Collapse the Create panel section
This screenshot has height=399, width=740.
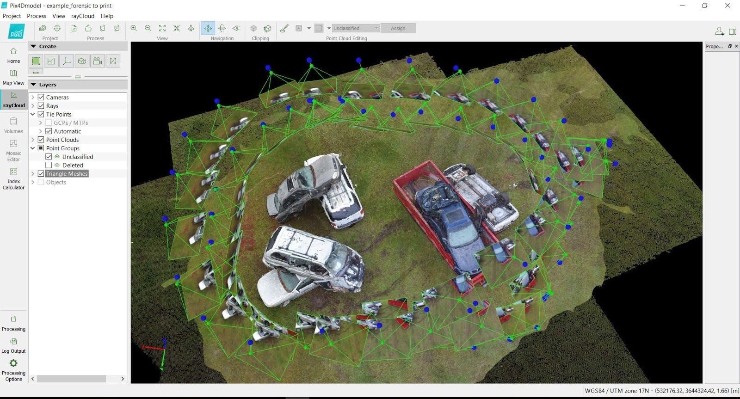click(x=33, y=46)
